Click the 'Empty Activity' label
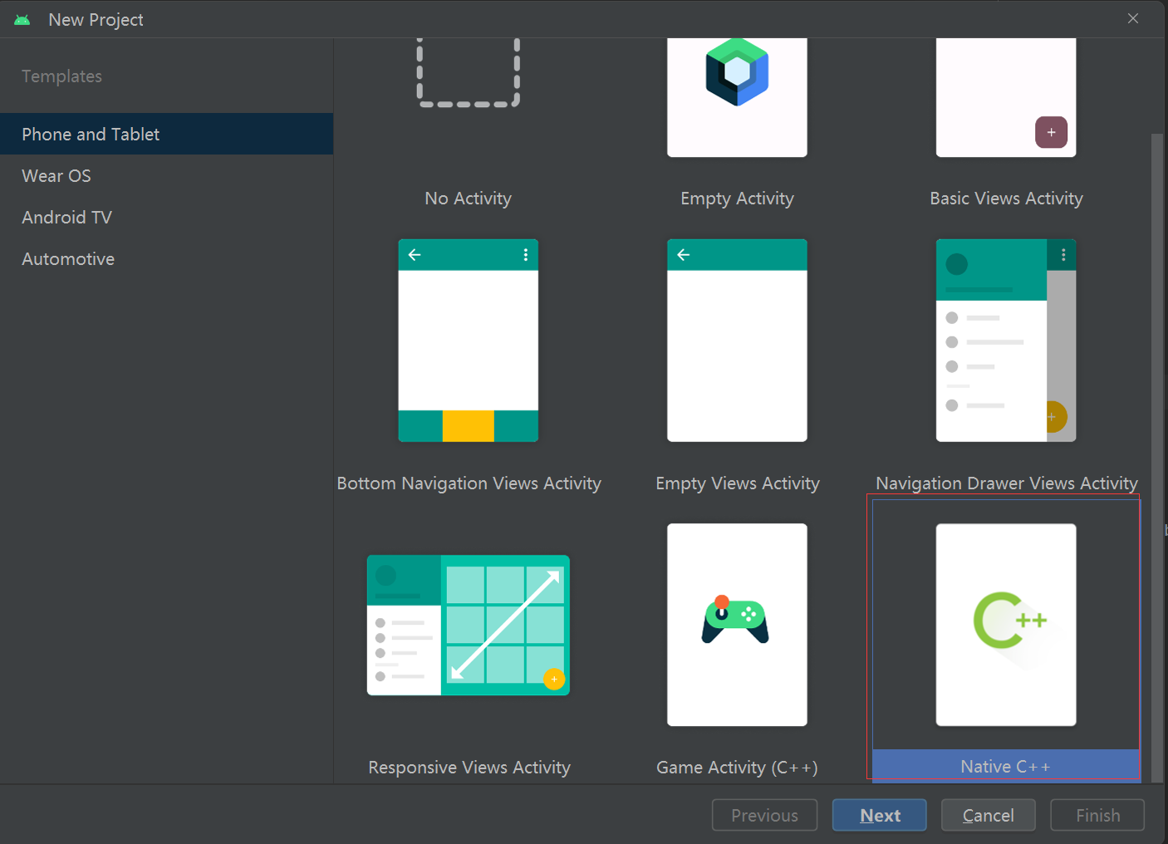The height and width of the screenshot is (844, 1168). pos(737,199)
